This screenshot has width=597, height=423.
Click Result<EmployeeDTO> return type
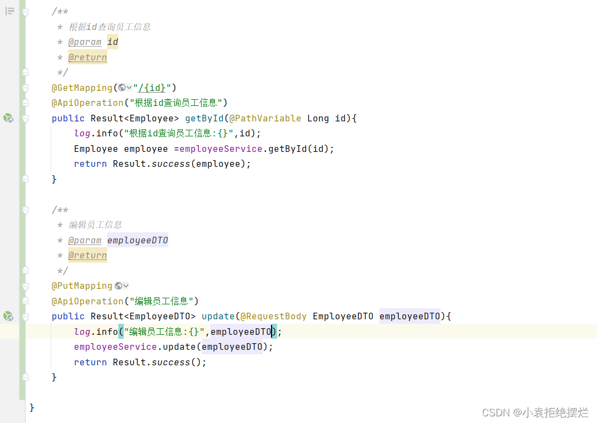[143, 316]
